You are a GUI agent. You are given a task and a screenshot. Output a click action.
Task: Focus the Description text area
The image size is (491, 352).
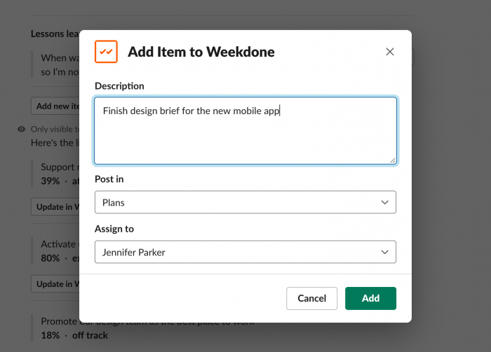coord(245,131)
